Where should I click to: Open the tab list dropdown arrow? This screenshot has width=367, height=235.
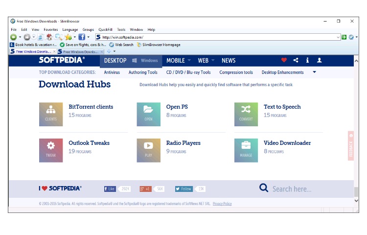pos(115,51)
